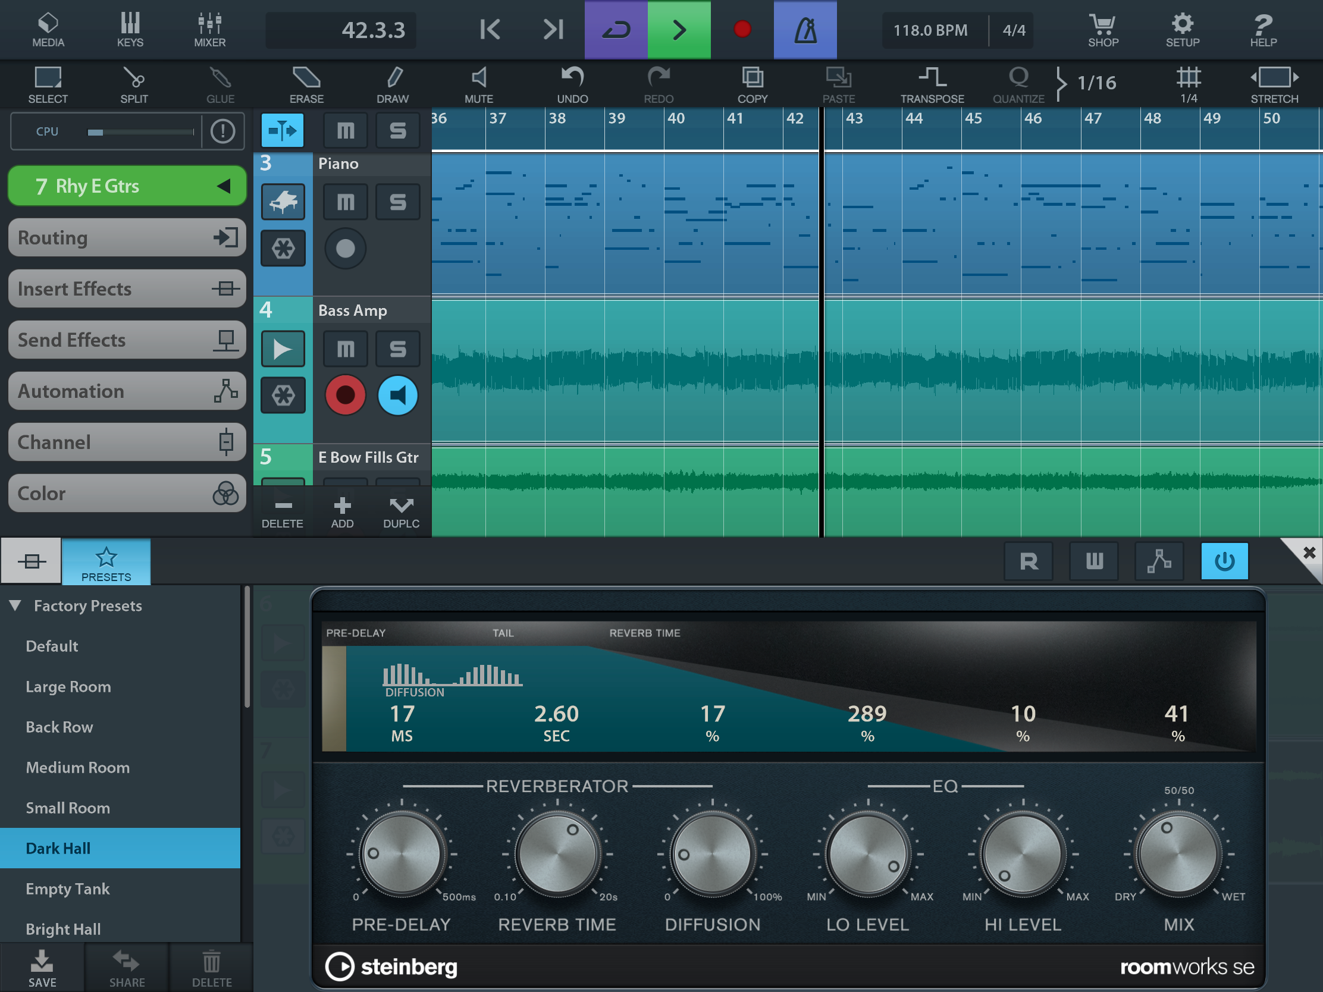
Task: Toggle cycle loop mode
Action: coord(616,29)
